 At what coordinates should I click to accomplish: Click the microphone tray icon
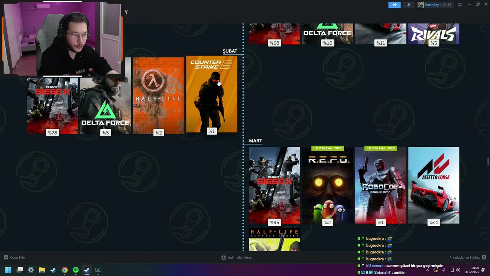444,270
